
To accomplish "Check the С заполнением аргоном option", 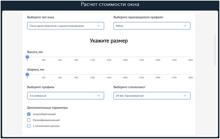I will [x=29, y=126].
